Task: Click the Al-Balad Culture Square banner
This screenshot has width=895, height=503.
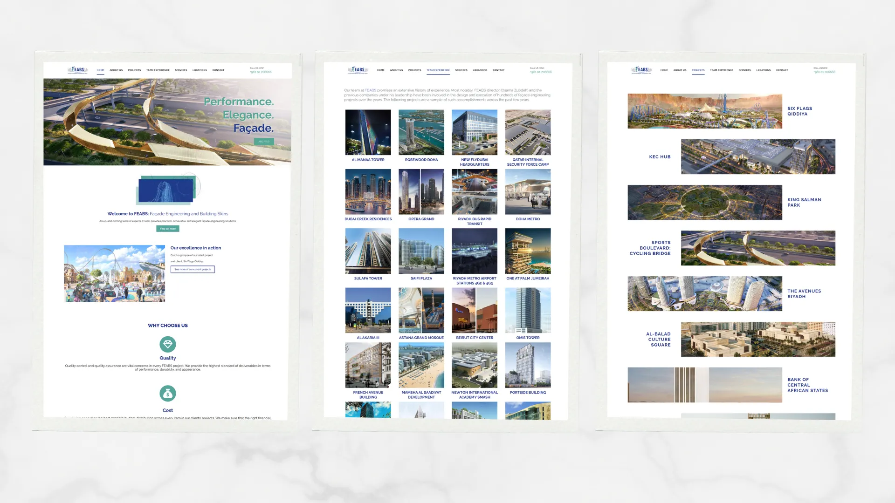Action: tap(758, 340)
